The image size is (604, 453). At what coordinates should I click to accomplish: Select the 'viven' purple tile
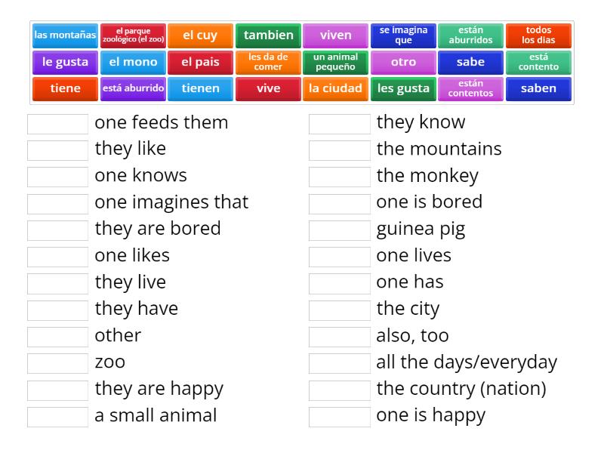tap(335, 35)
